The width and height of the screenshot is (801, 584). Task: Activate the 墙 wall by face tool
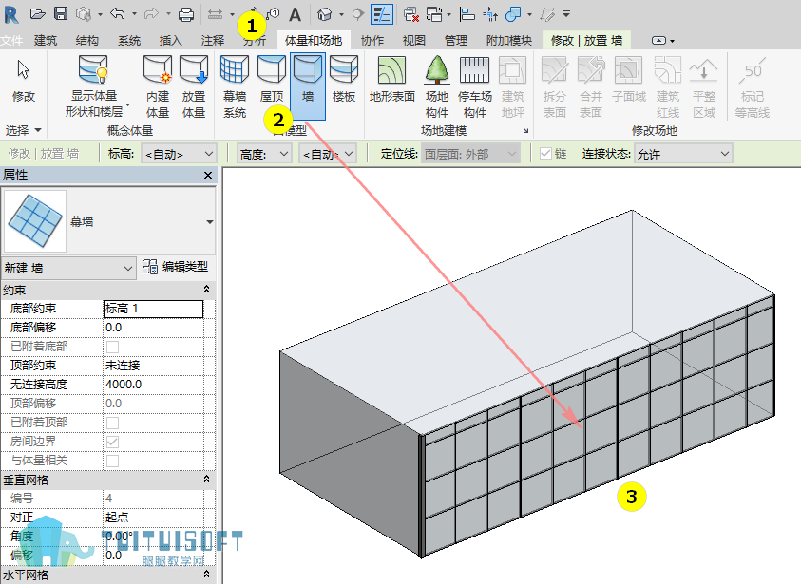pyautogui.click(x=308, y=86)
